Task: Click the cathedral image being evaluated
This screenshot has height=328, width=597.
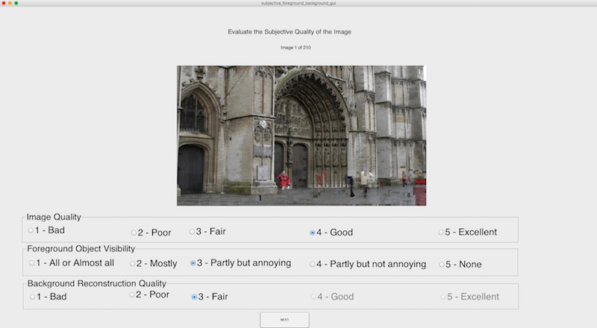Action: click(301, 135)
